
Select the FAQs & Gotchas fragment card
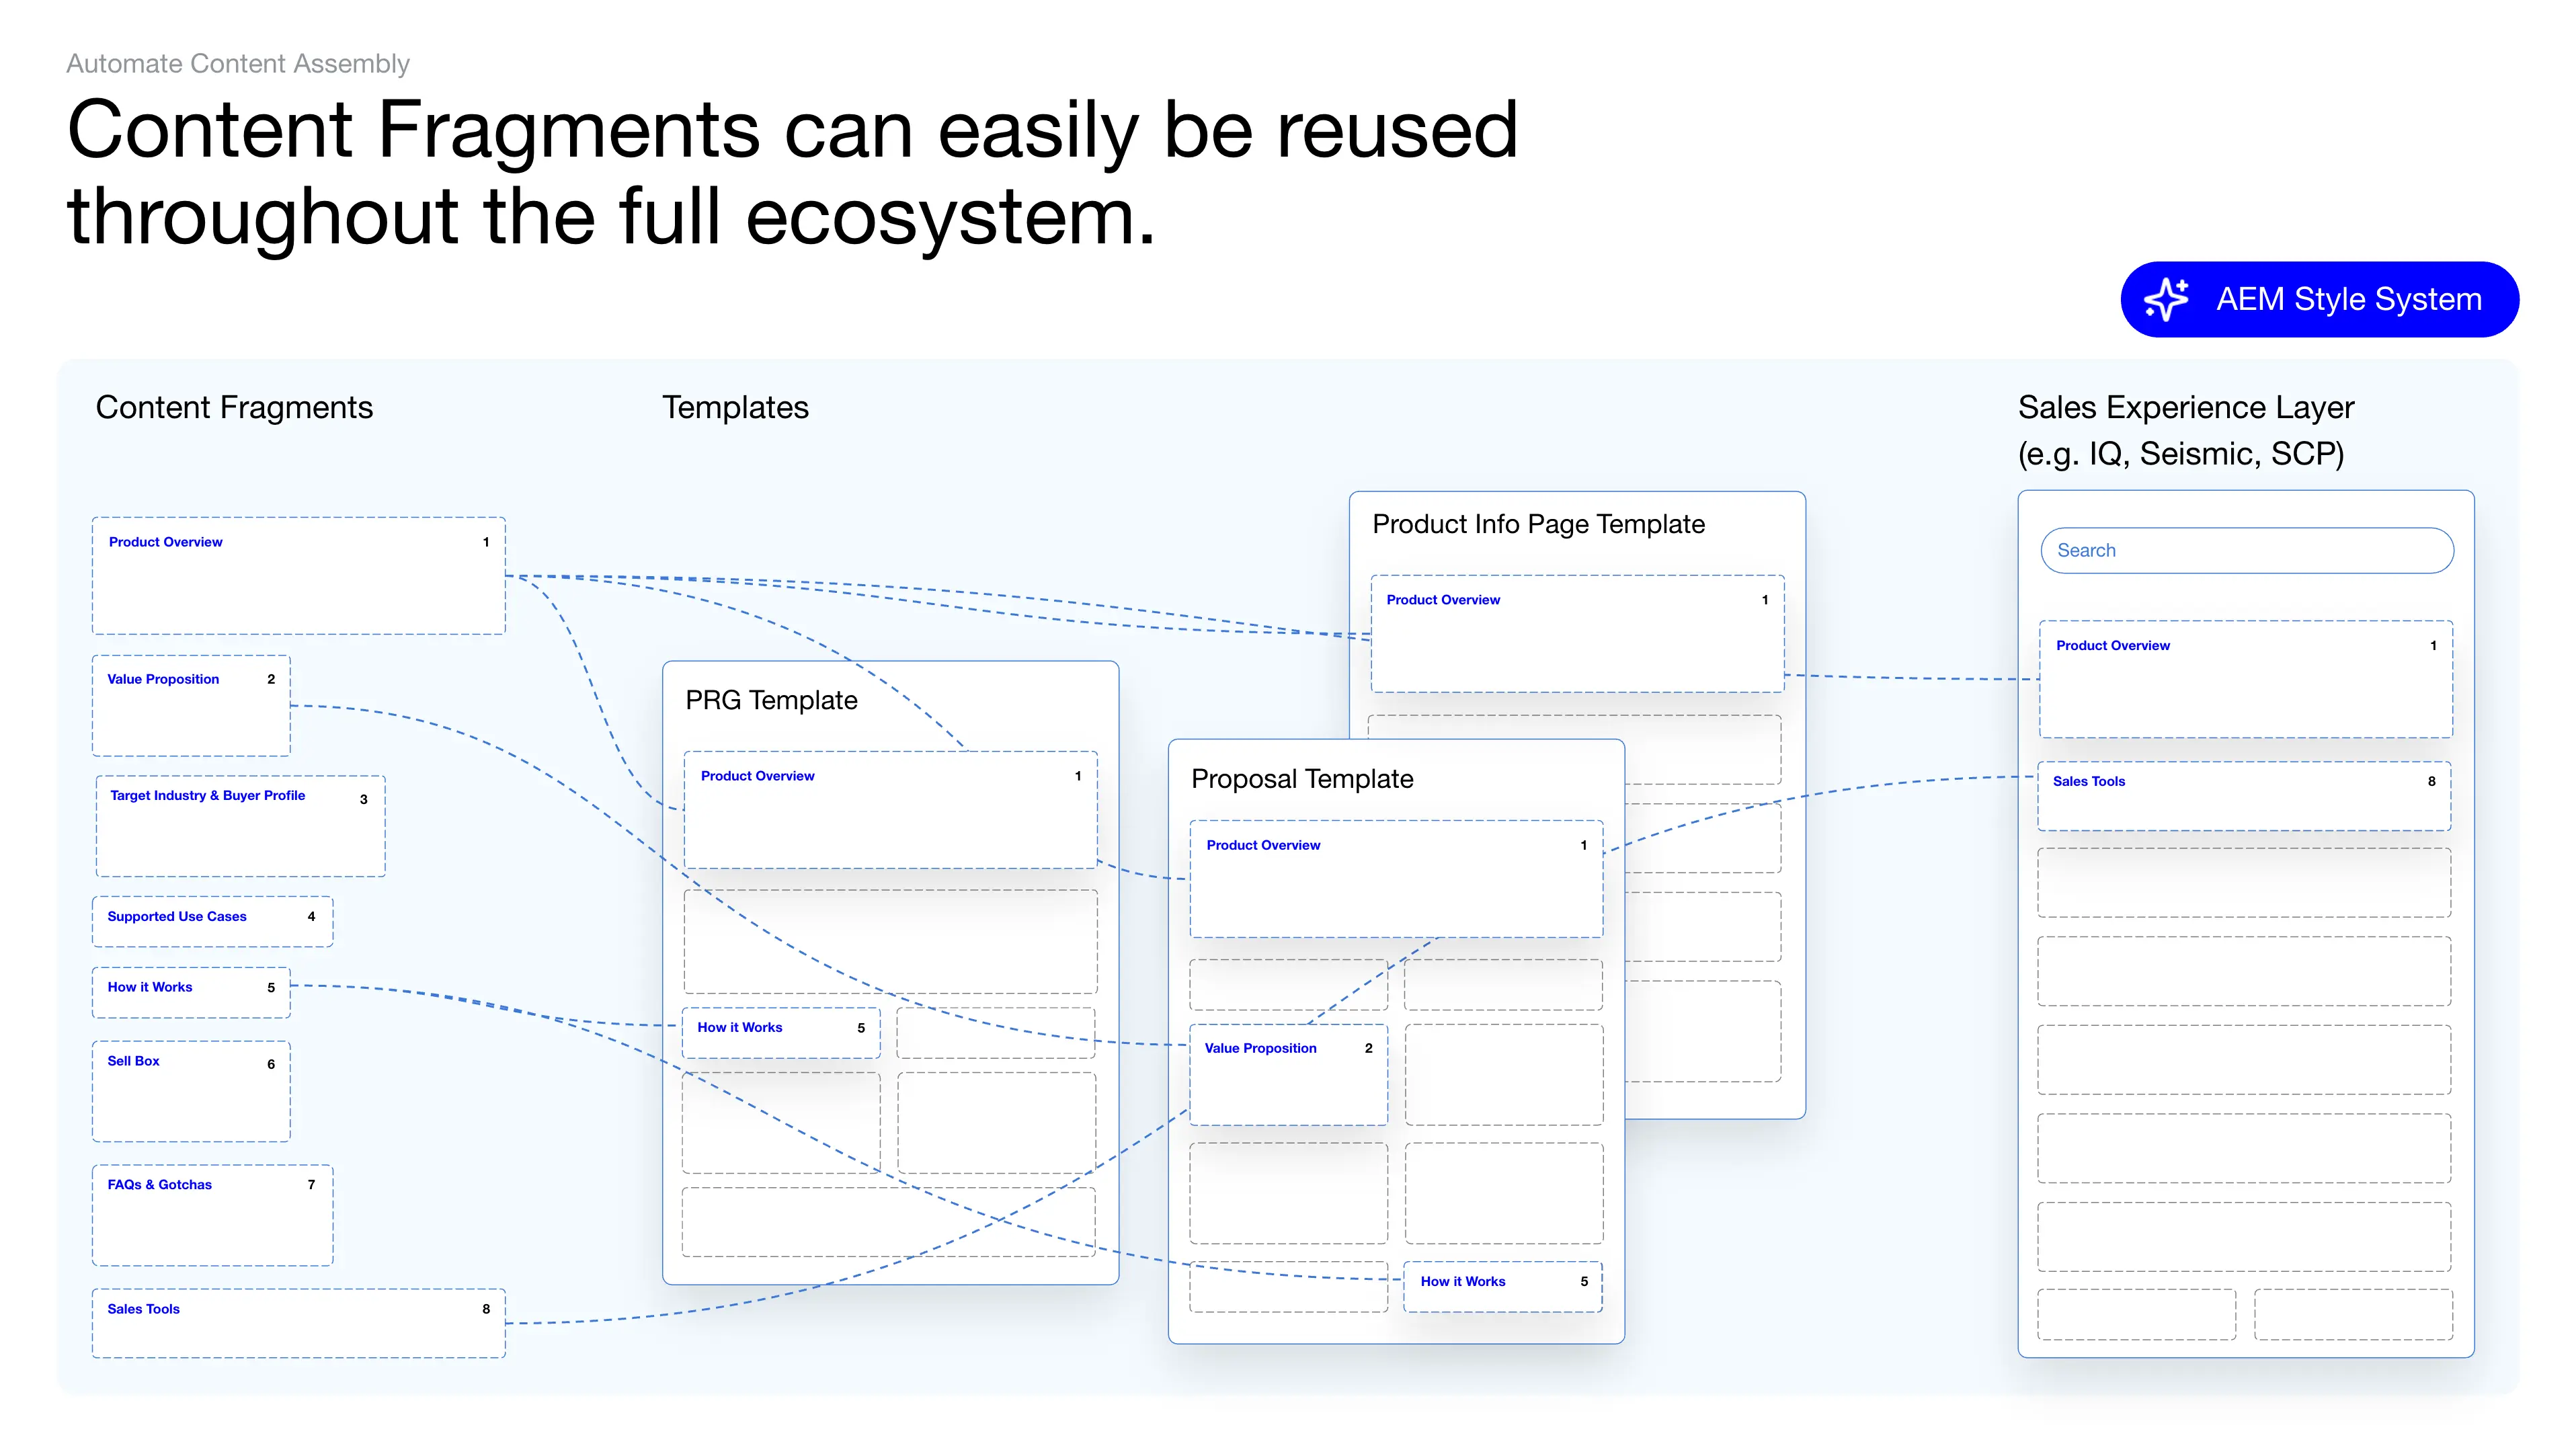click(212, 1214)
